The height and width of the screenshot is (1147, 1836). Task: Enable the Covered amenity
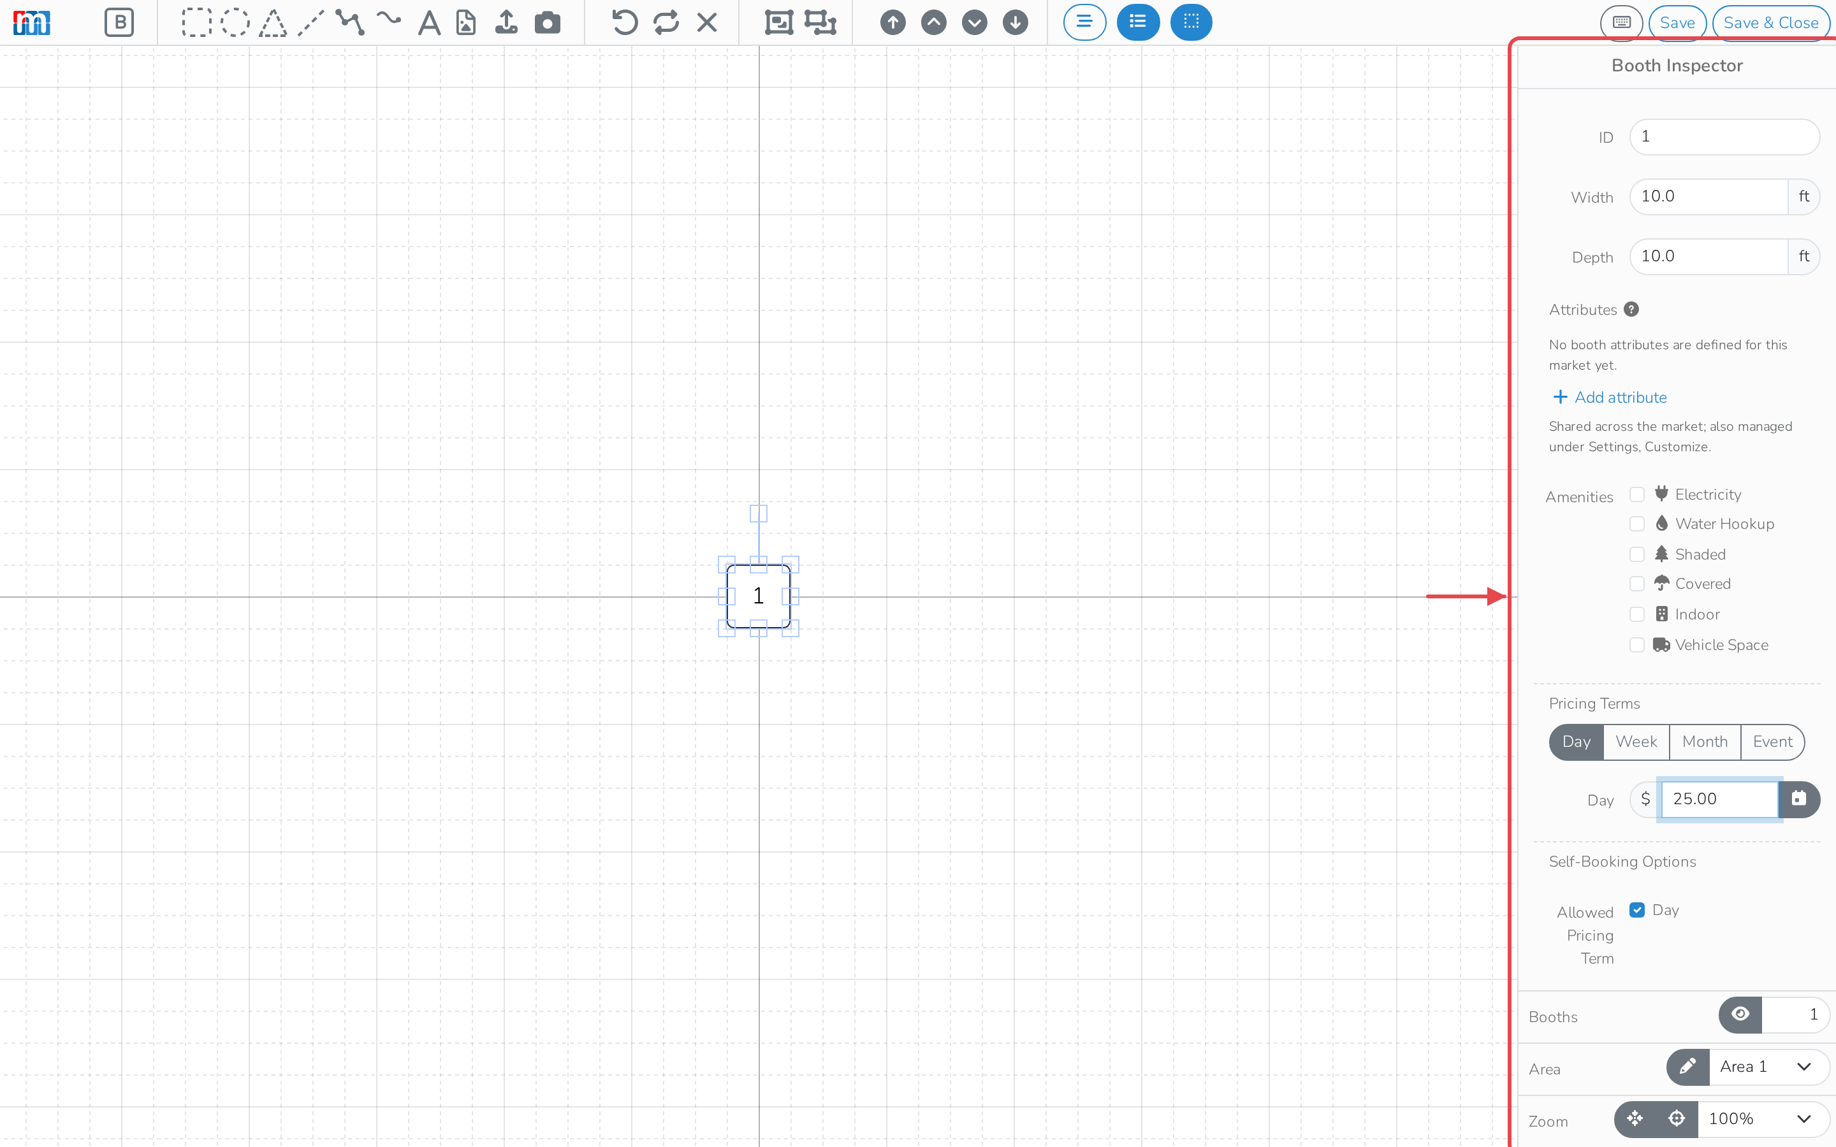1637,584
